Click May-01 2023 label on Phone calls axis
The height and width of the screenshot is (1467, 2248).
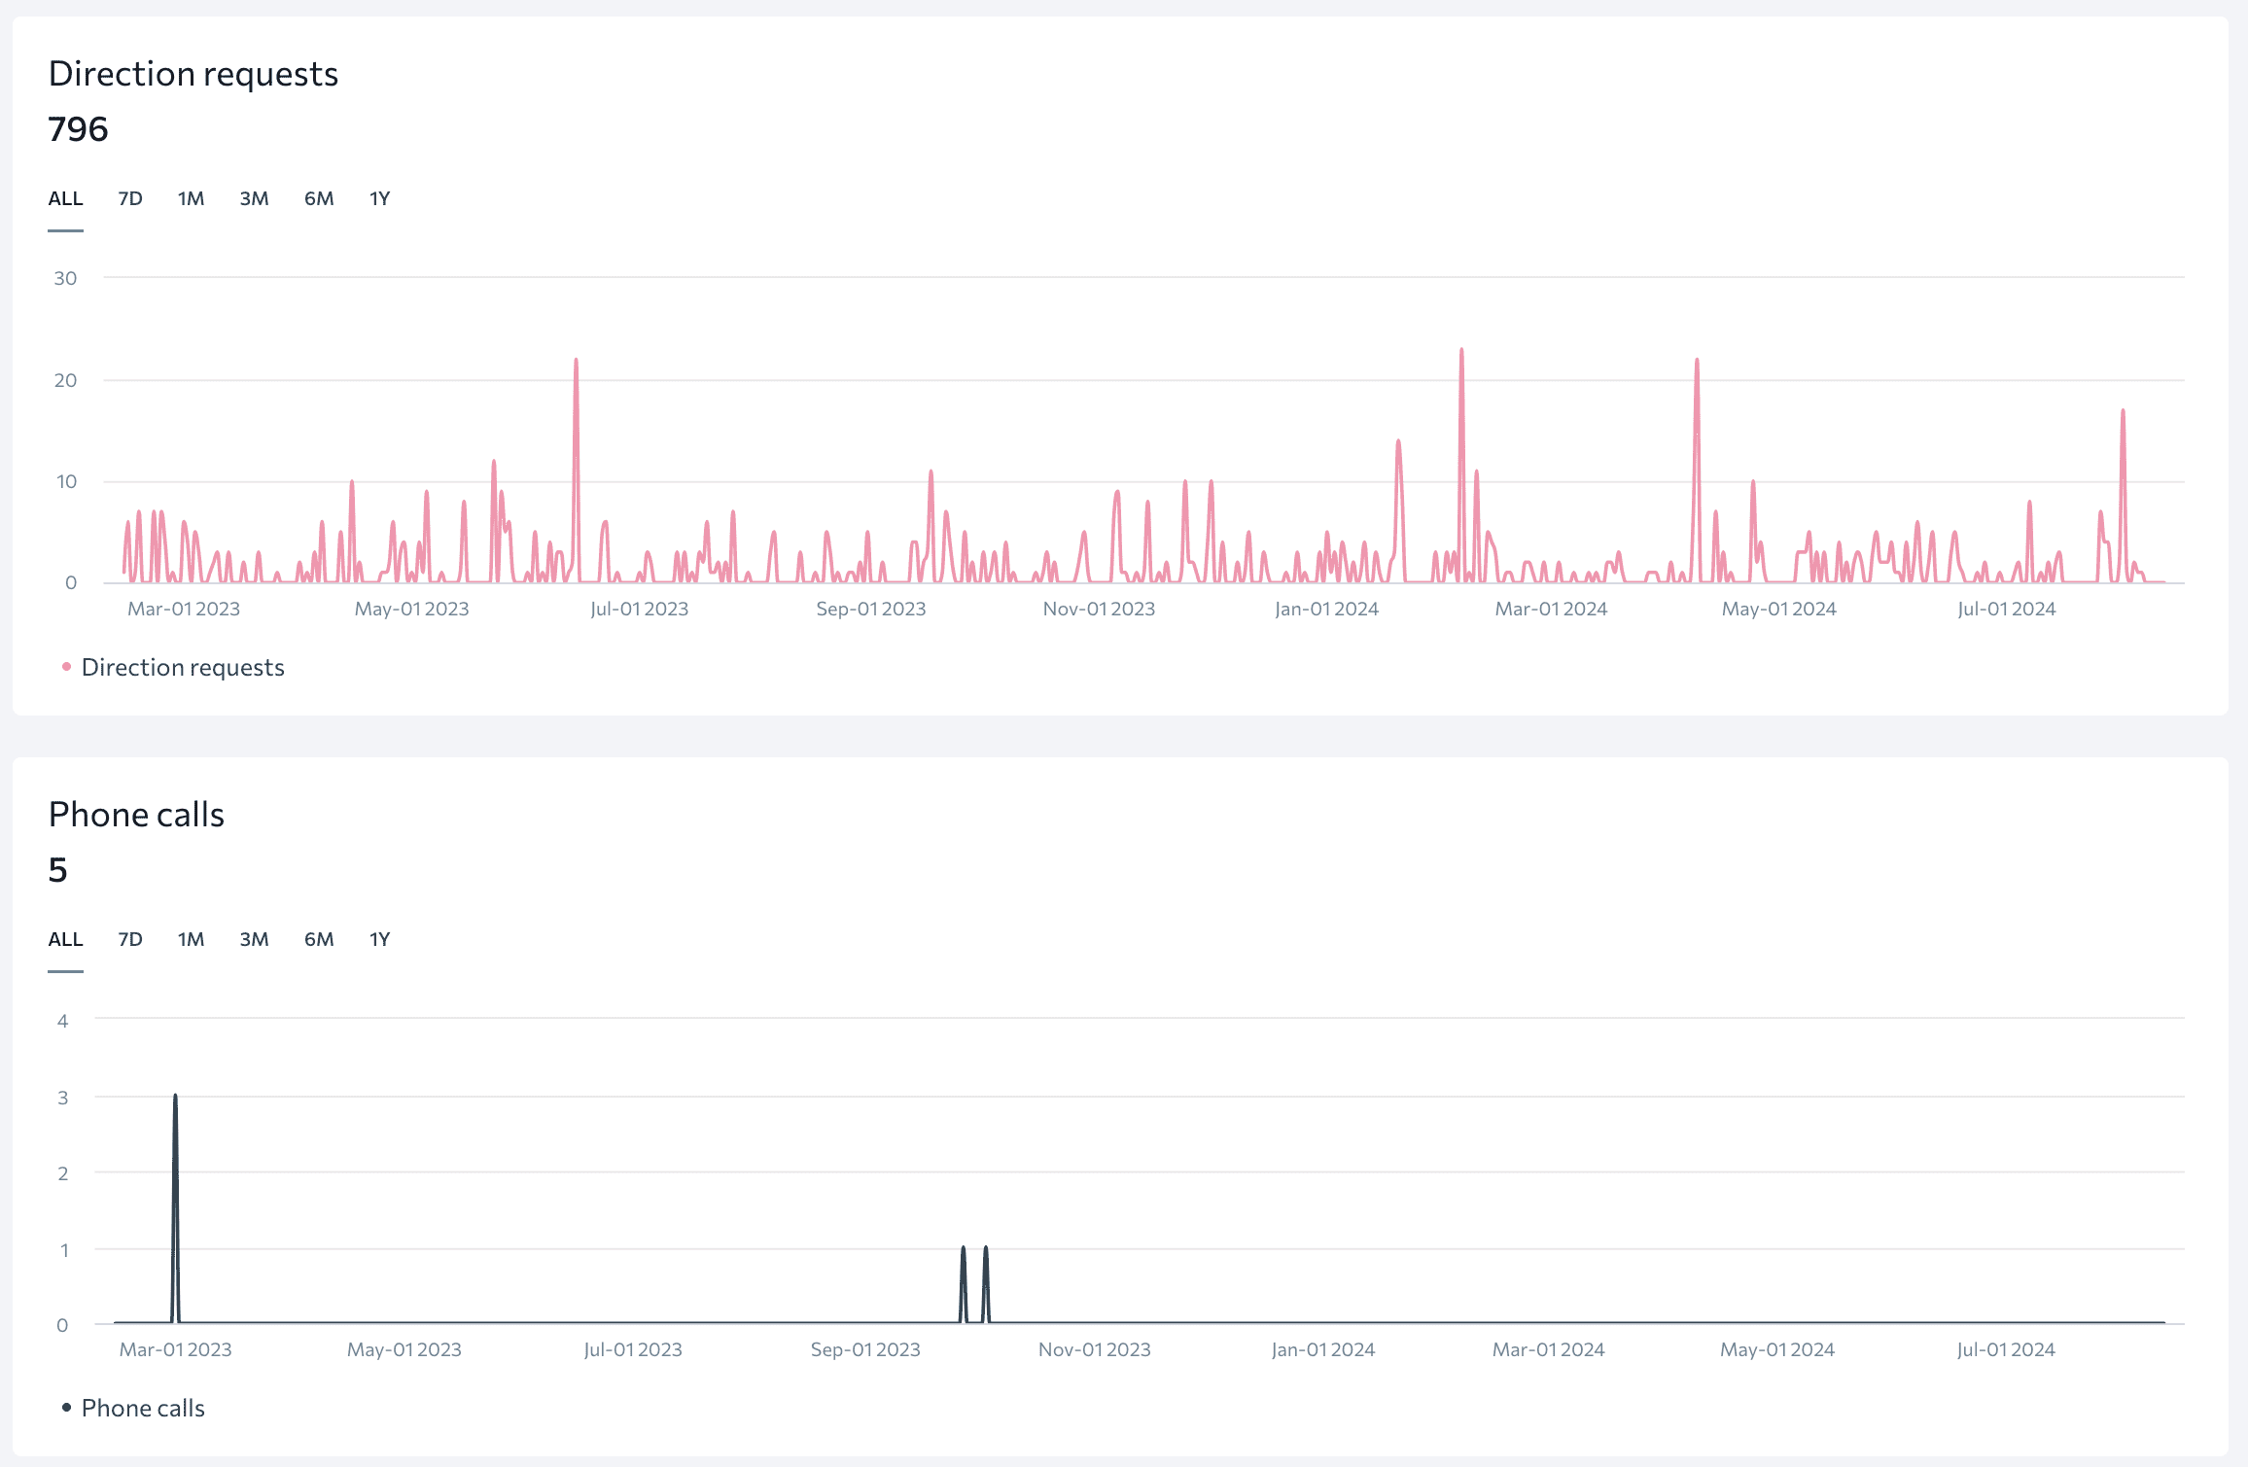404,1350
